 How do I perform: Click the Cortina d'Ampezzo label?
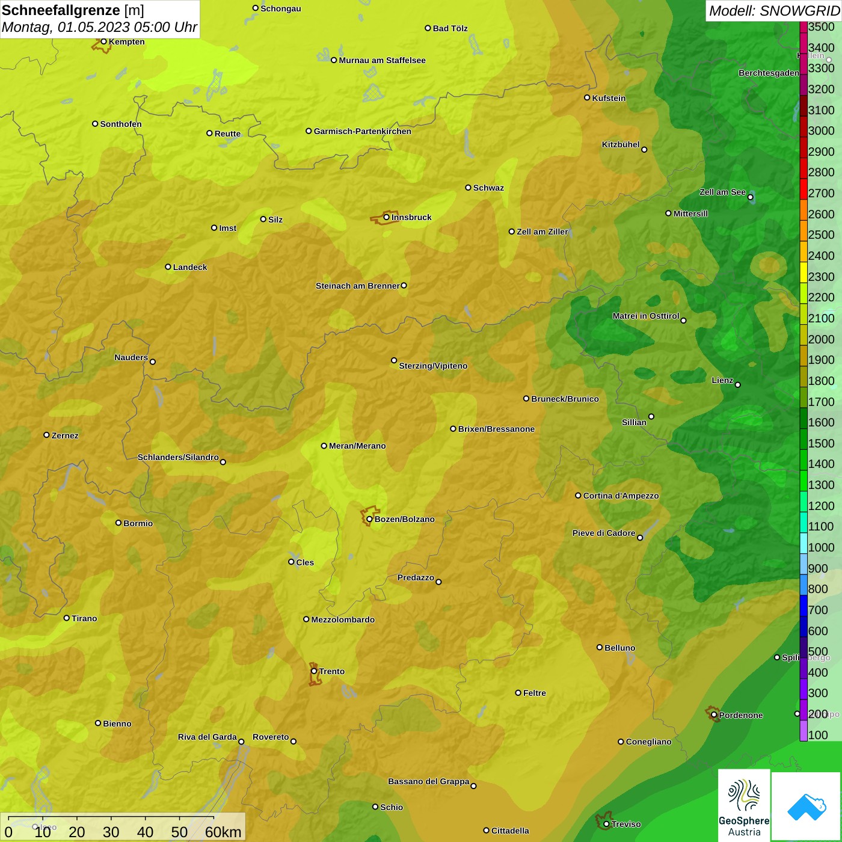click(621, 496)
